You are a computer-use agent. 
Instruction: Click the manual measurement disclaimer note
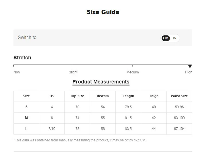click(x=80, y=140)
